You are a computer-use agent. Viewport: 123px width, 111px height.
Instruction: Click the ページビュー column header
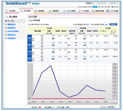tap(103, 31)
